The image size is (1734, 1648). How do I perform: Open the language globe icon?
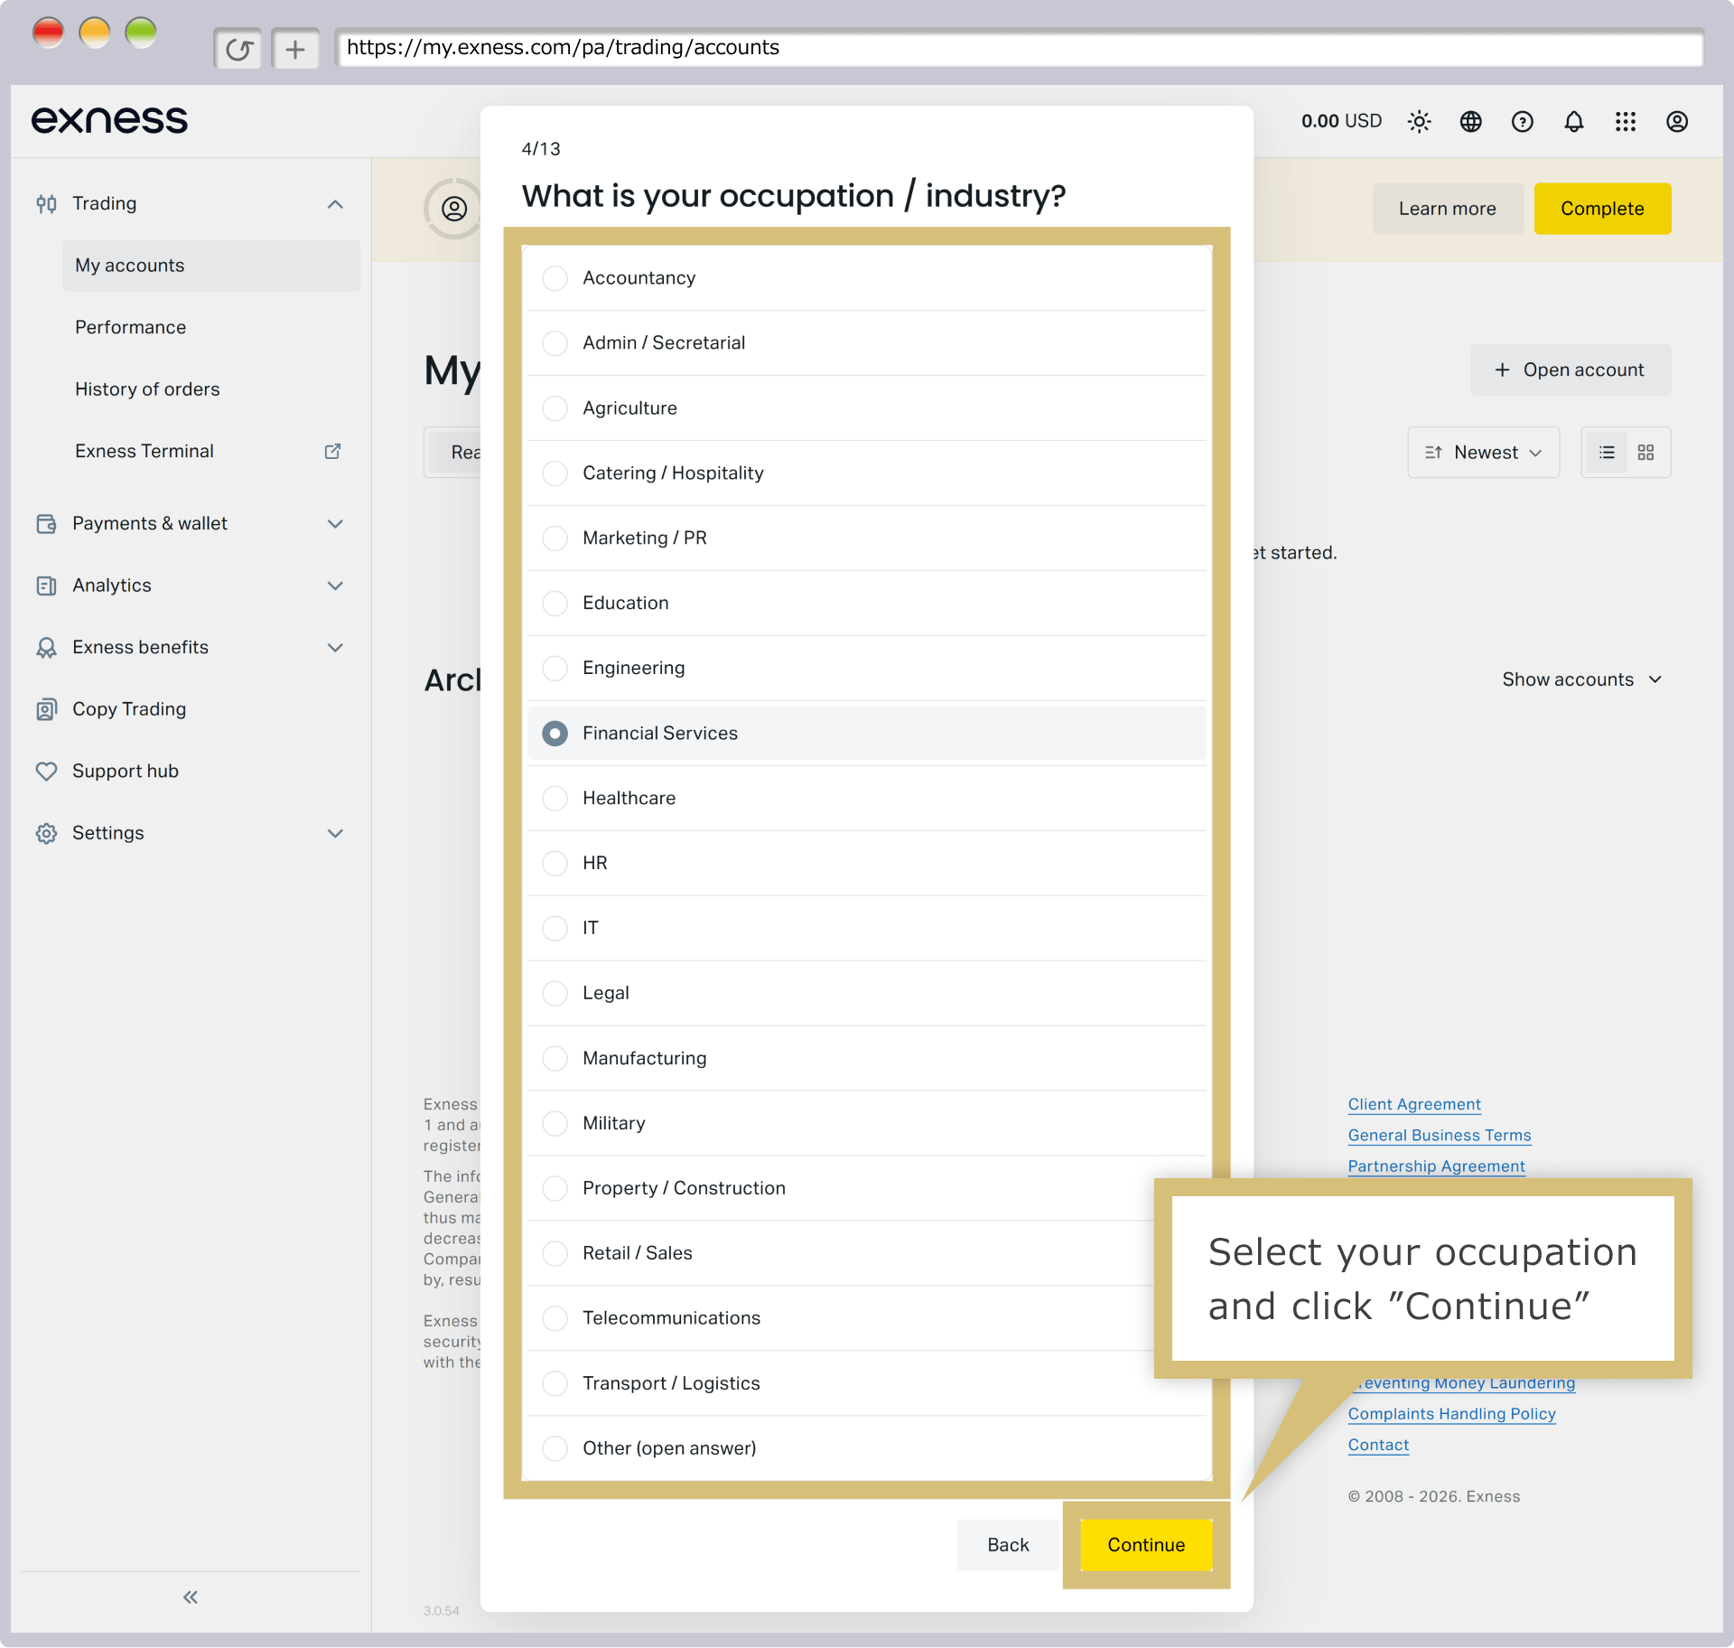tap(1470, 121)
